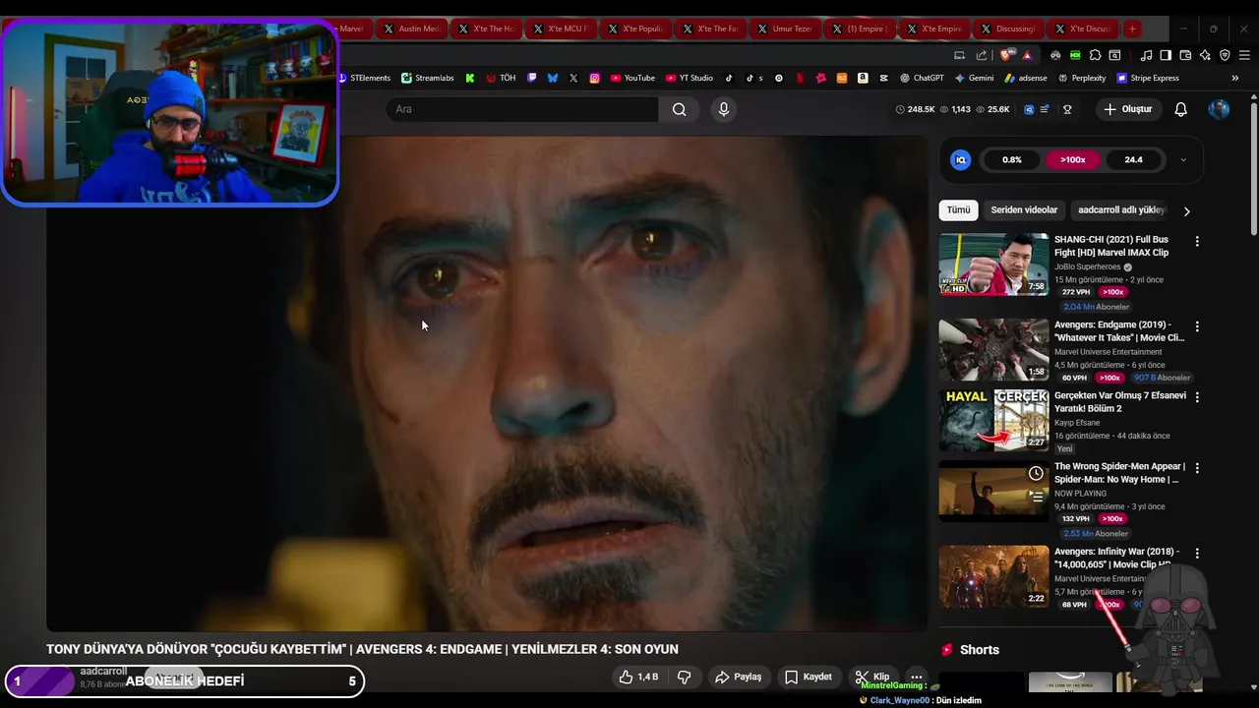The width and height of the screenshot is (1259, 708).
Task: Open options for Gerçekten Var Olmuş video
Action: [x=1197, y=397]
